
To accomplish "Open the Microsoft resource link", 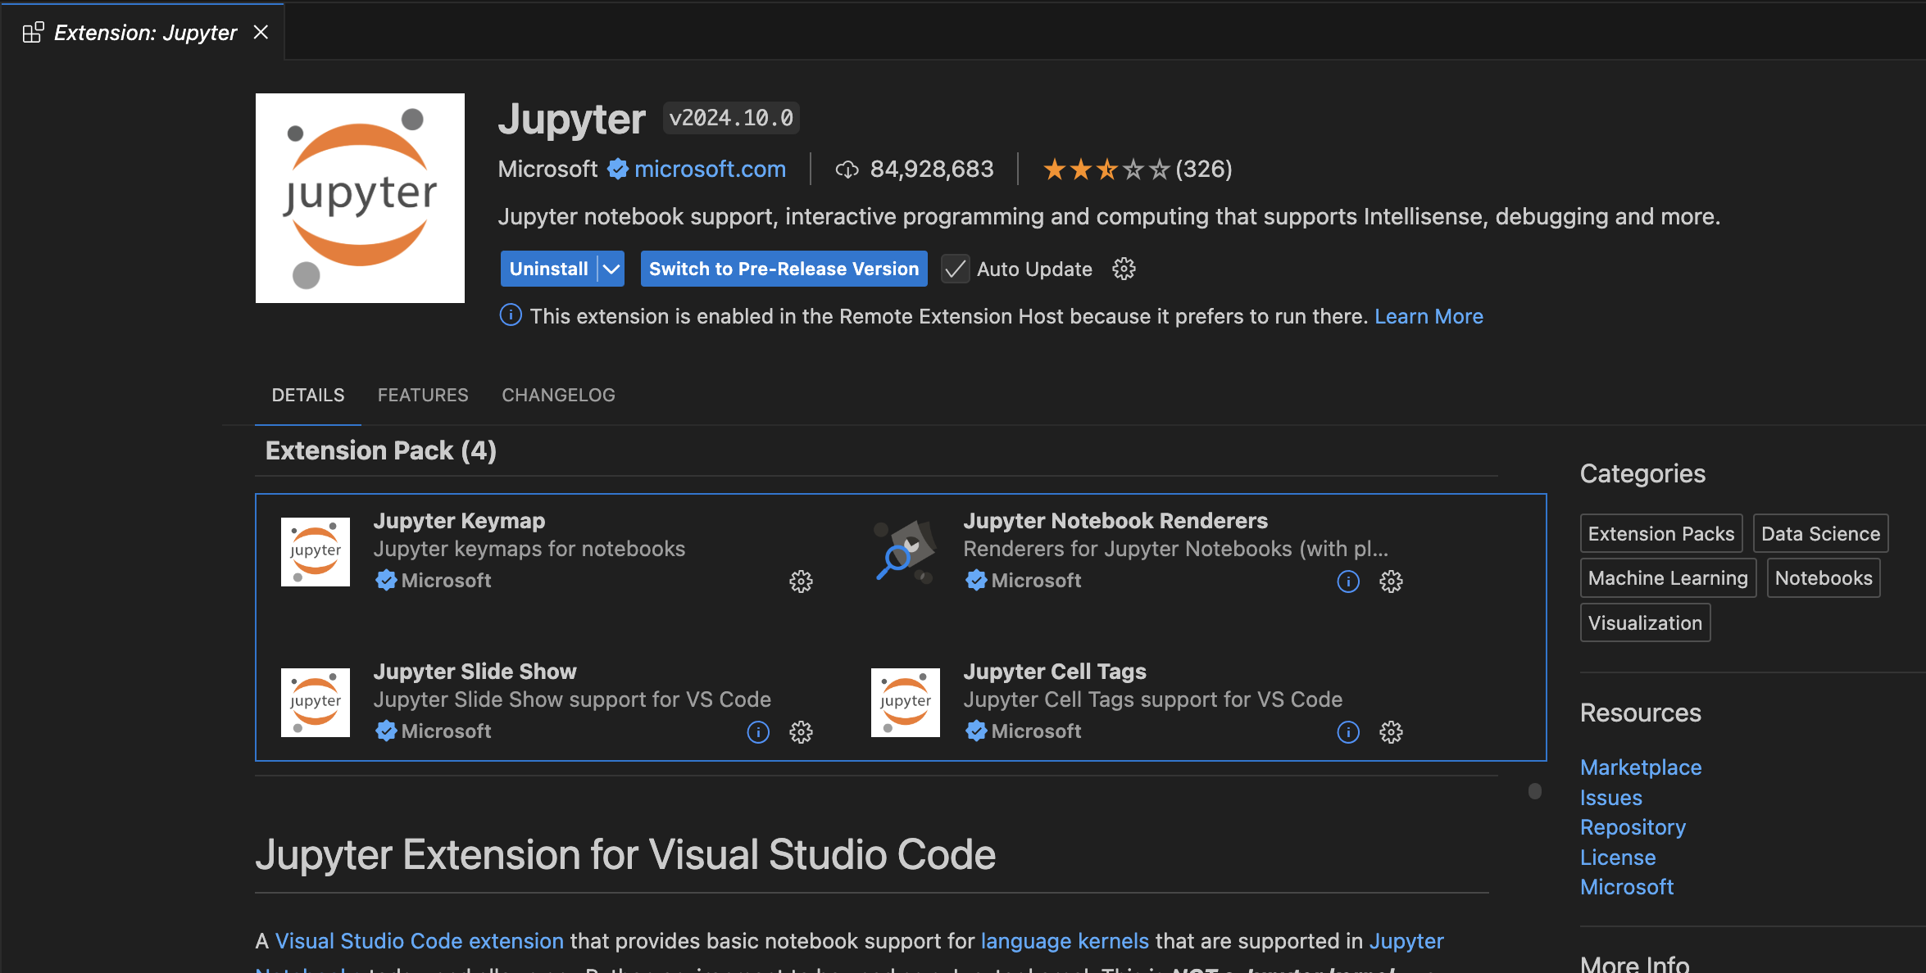I will [x=1627, y=887].
